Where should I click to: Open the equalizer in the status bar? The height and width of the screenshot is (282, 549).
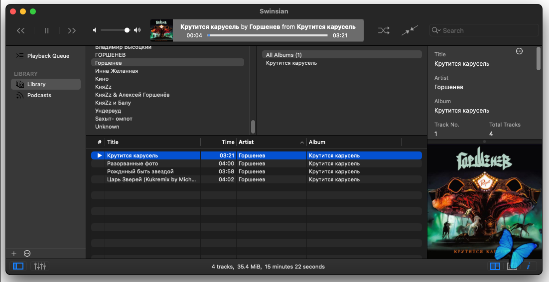click(40, 267)
